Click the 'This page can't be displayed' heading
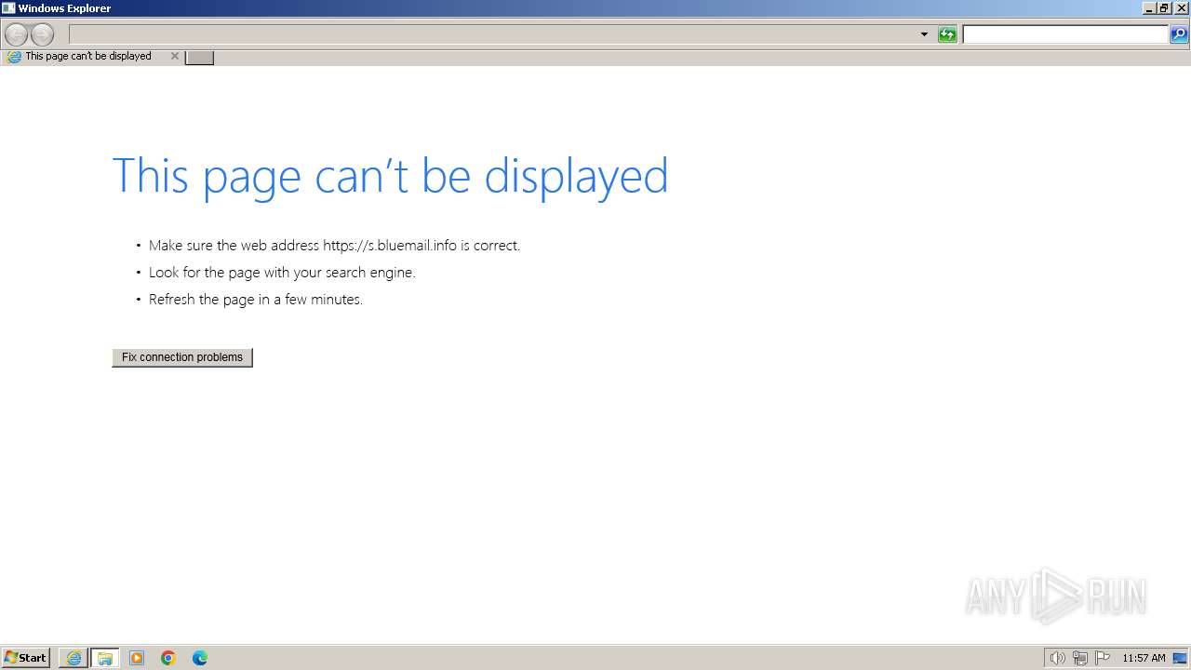 [x=390, y=176]
